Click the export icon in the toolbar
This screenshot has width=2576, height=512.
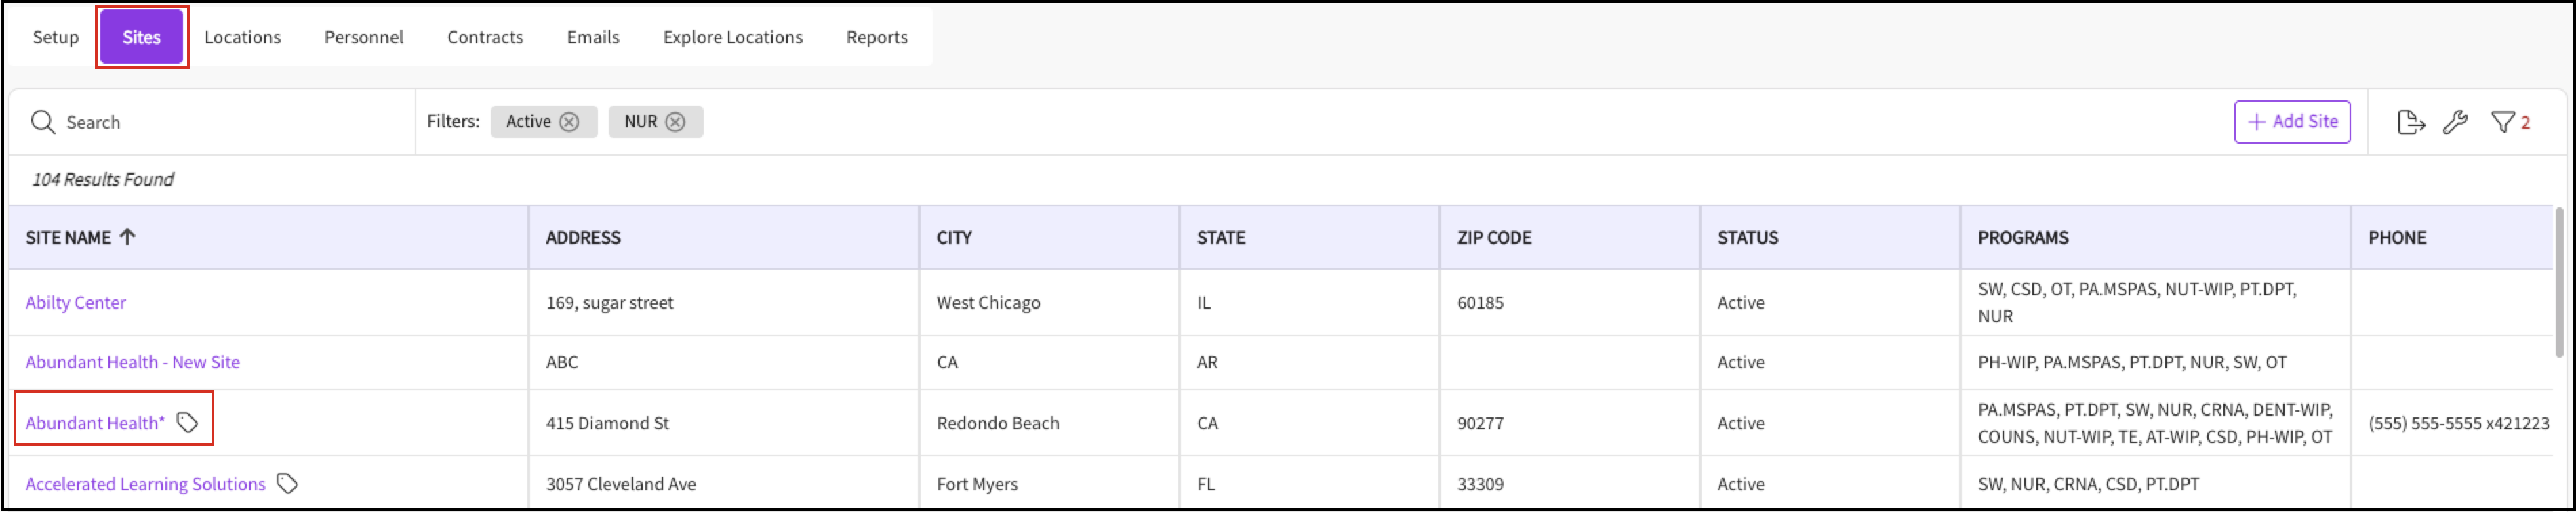coord(2410,122)
